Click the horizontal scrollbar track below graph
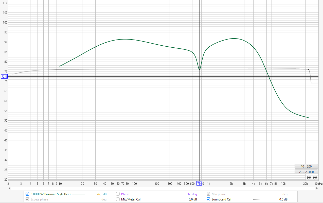Image resolution: width=323 pixels, height=203 pixels. pyautogui.click(x=162, y=188)
